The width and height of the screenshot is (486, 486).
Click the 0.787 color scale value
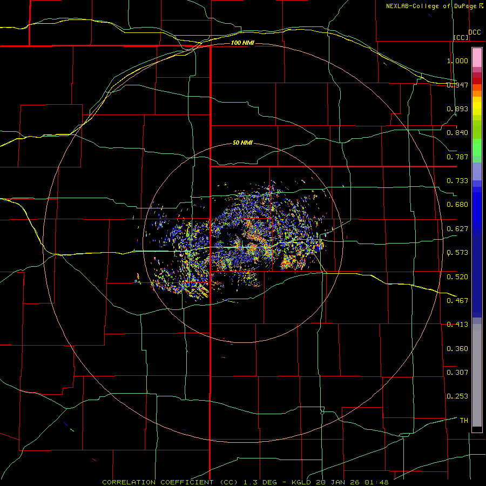click(x=457, y=157)
